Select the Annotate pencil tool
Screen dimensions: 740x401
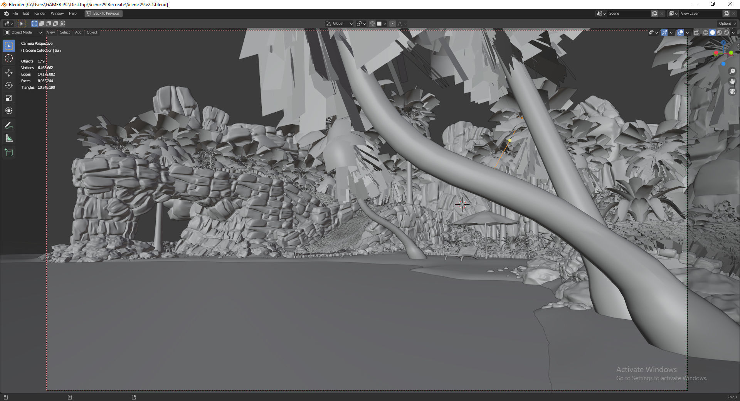tap(9, 125)
